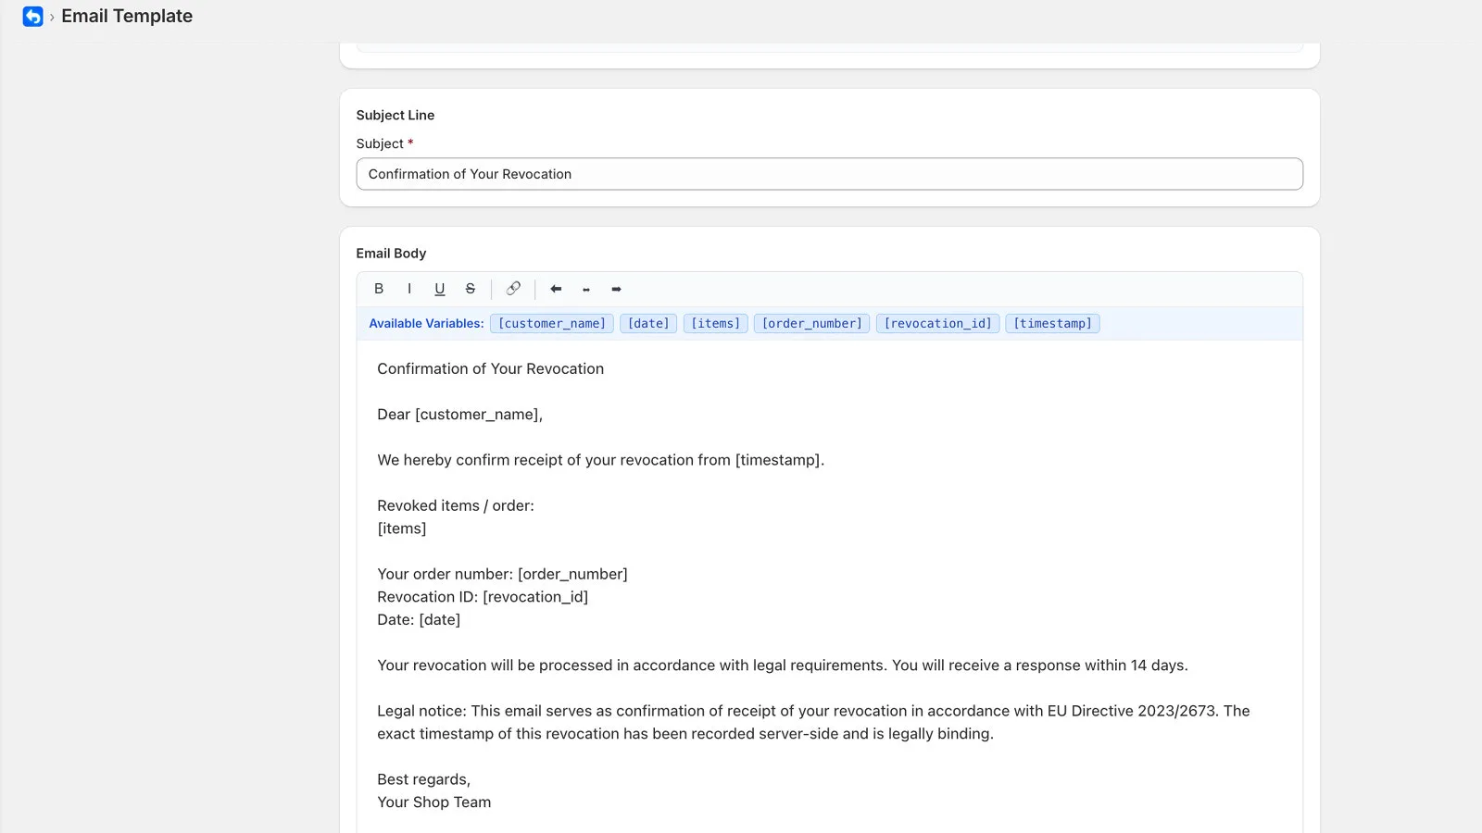Toggle italic formatting in the editor toolbar
1482x833 pixels.
coord(409,289)
